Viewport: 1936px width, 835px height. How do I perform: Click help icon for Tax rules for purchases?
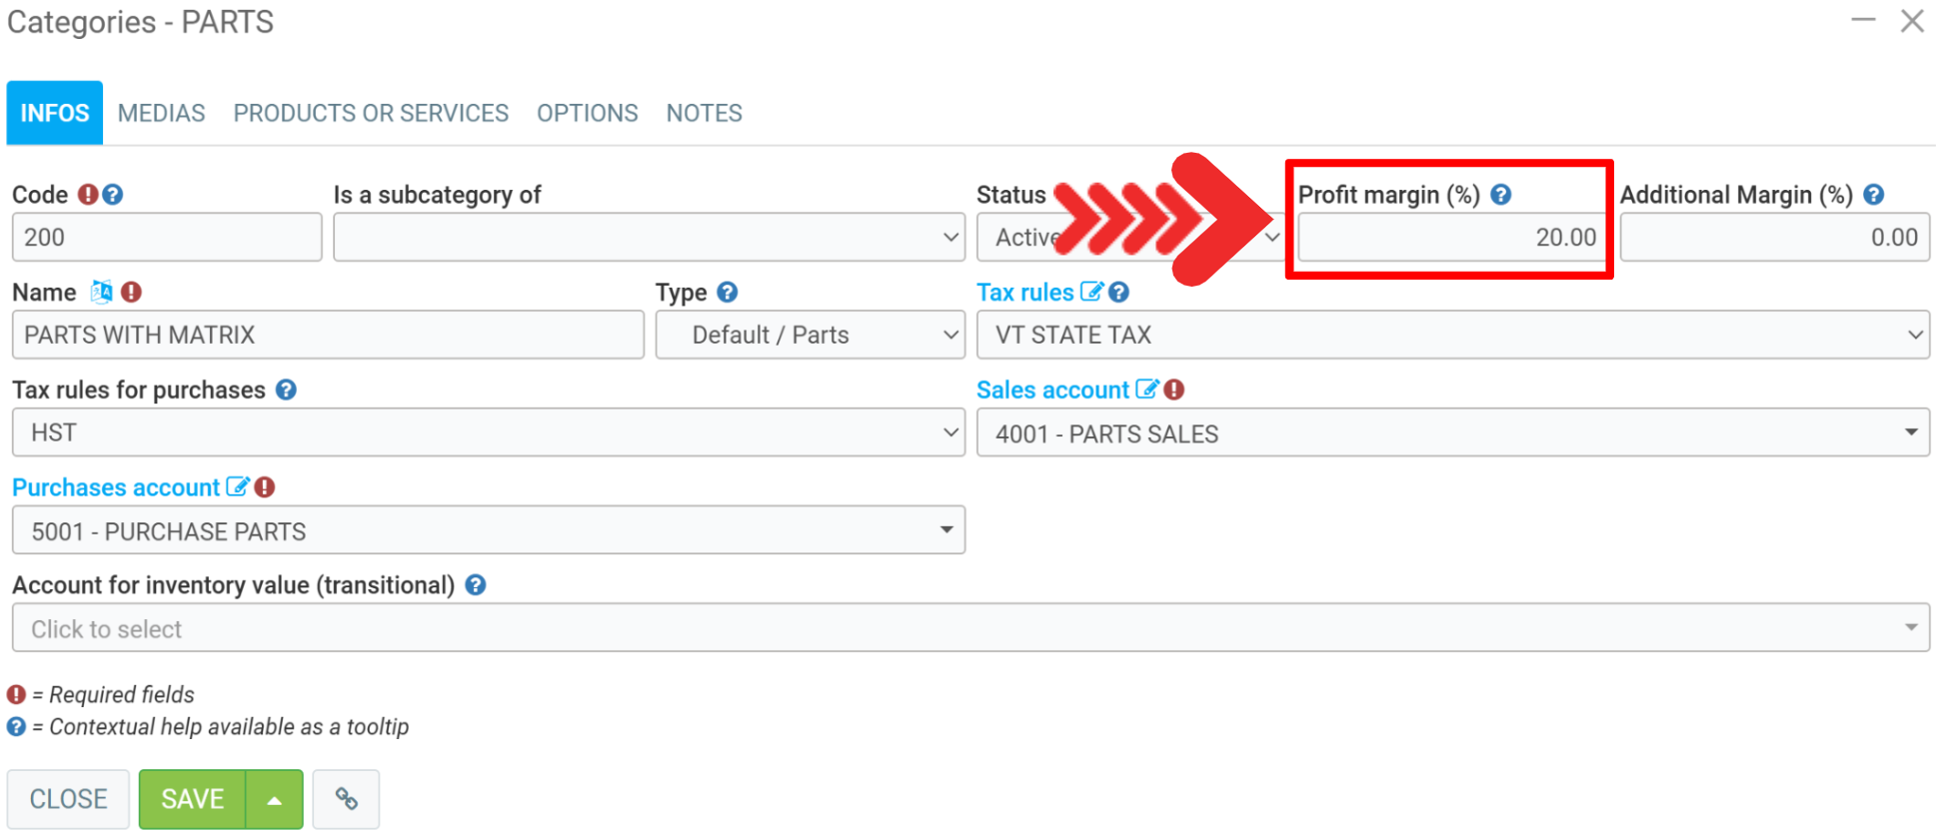click(286, 390)
